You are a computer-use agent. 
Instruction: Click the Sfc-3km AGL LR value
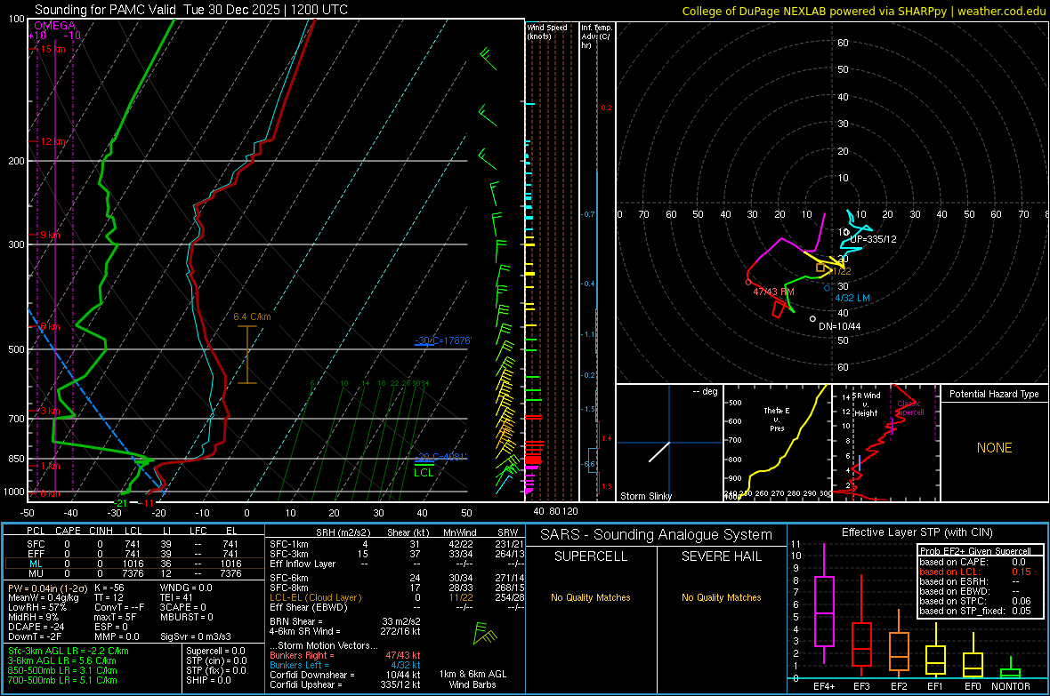pyautogui.click(x=69, y=651)
